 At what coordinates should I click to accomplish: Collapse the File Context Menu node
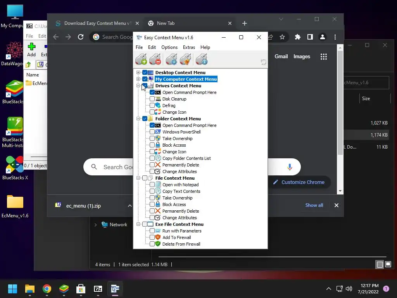(138, 178)
